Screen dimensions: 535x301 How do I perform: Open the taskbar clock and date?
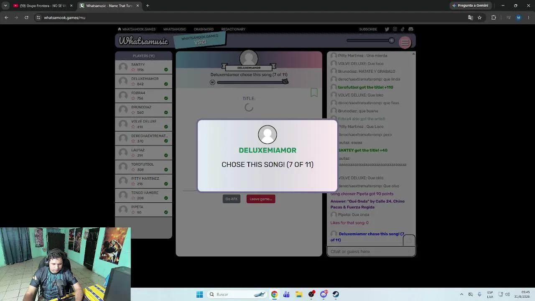pyautogui.click(x=522, y=294)
